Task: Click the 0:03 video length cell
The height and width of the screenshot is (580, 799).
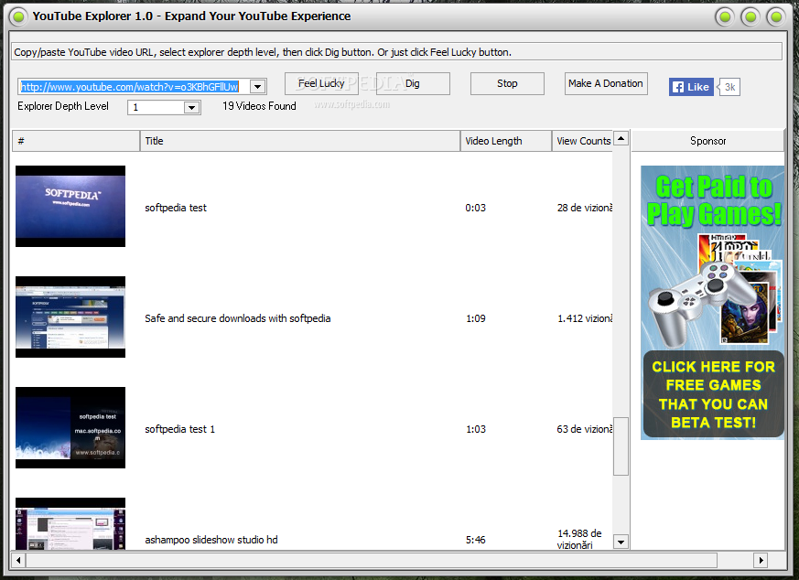Action: (x=475, y=208)
